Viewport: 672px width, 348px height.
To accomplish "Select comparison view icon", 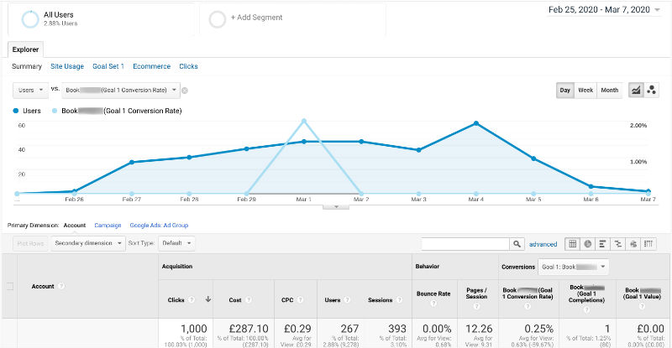I will (618, 244).
